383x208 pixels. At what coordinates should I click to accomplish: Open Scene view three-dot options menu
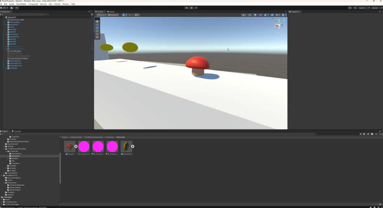[285, 11]
